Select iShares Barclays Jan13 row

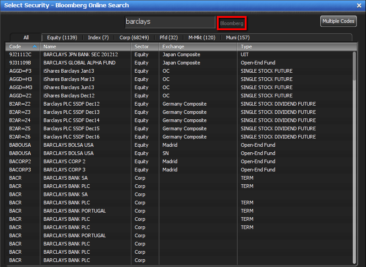click(179, 71)
